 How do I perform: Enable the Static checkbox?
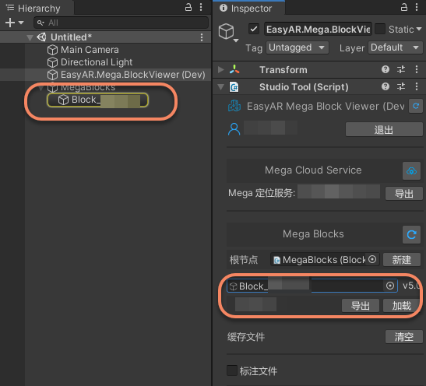coord(380,29)
